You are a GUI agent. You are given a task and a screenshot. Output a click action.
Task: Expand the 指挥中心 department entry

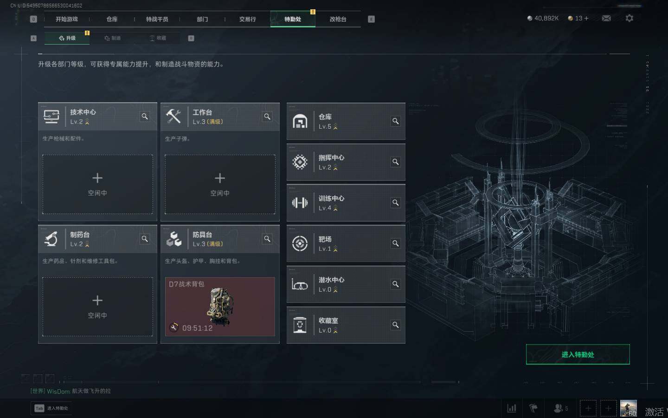(x=346, y=162)
